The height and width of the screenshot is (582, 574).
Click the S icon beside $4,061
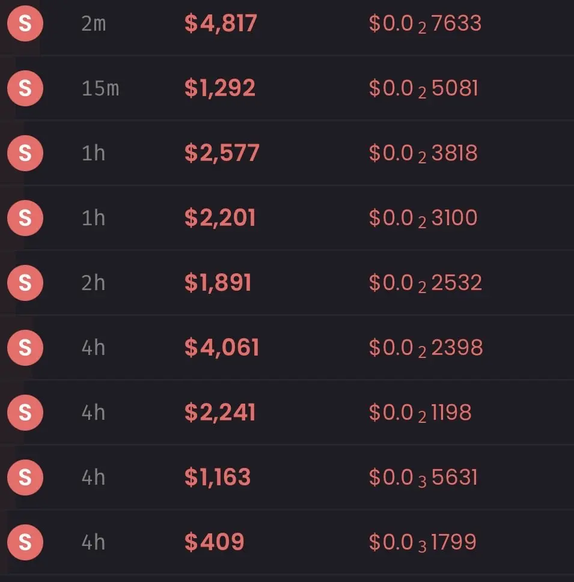pyautogui.click(x=25, y=348)
